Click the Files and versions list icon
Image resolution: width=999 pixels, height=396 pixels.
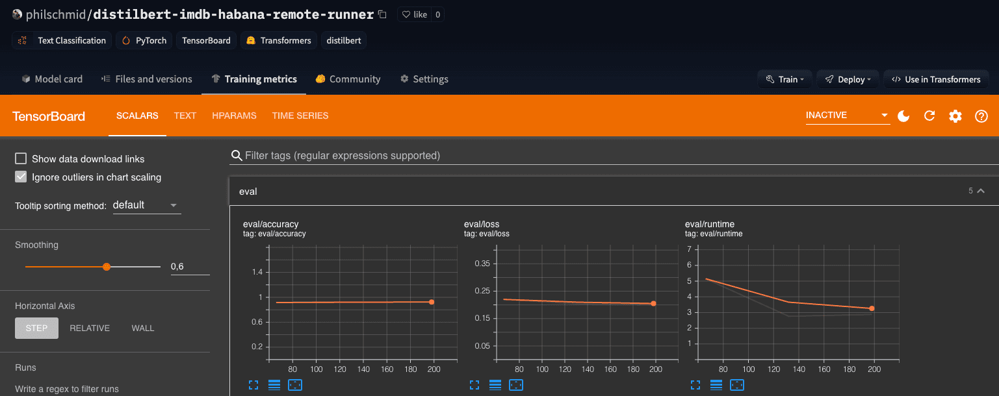tap(106, 79)
